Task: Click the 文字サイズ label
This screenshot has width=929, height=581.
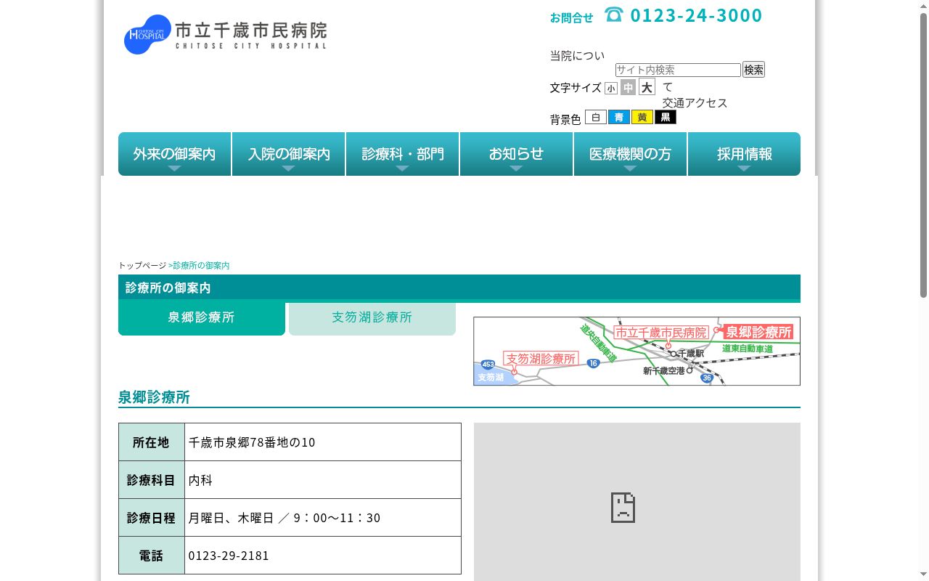Action: pos(576,88)
